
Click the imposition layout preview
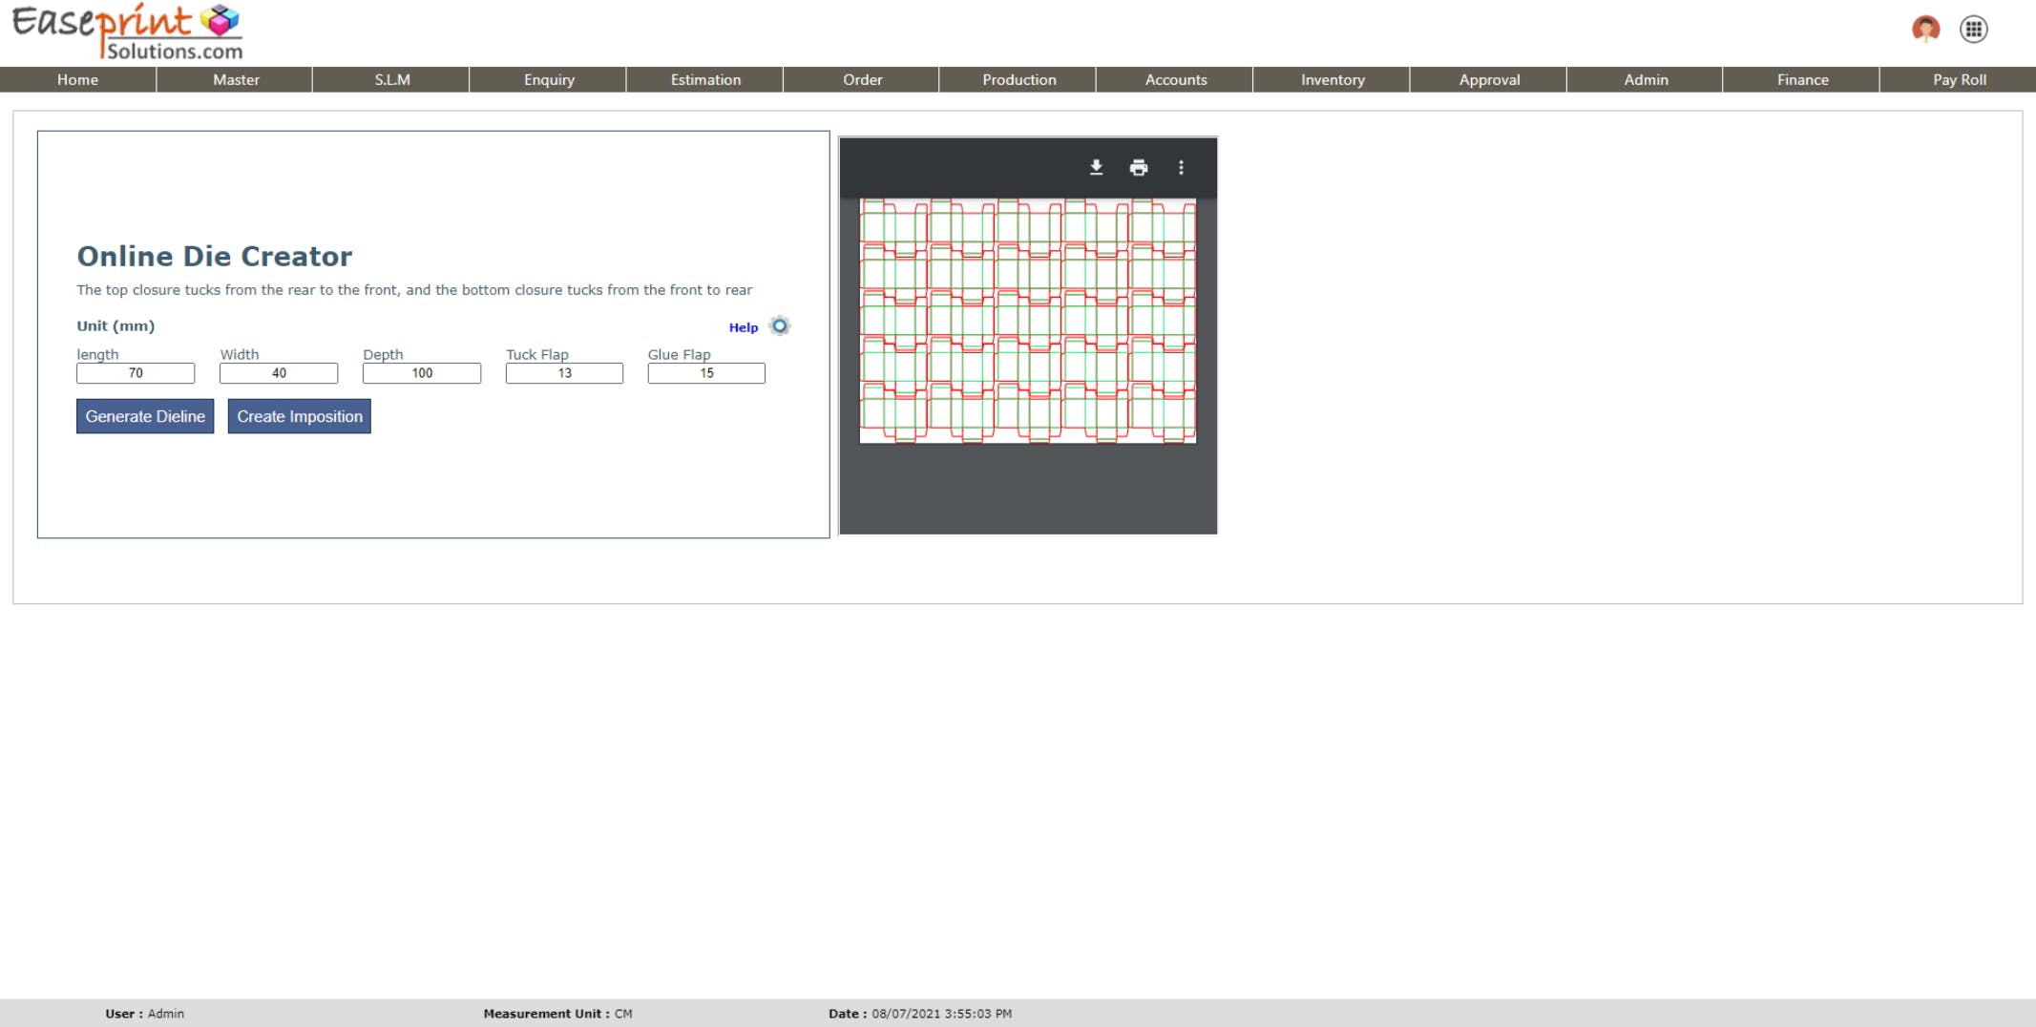coord(1028,321)
